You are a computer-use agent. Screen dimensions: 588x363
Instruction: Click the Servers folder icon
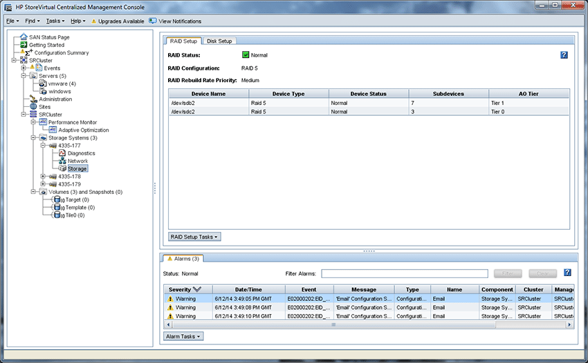click(x=33, y=76)
